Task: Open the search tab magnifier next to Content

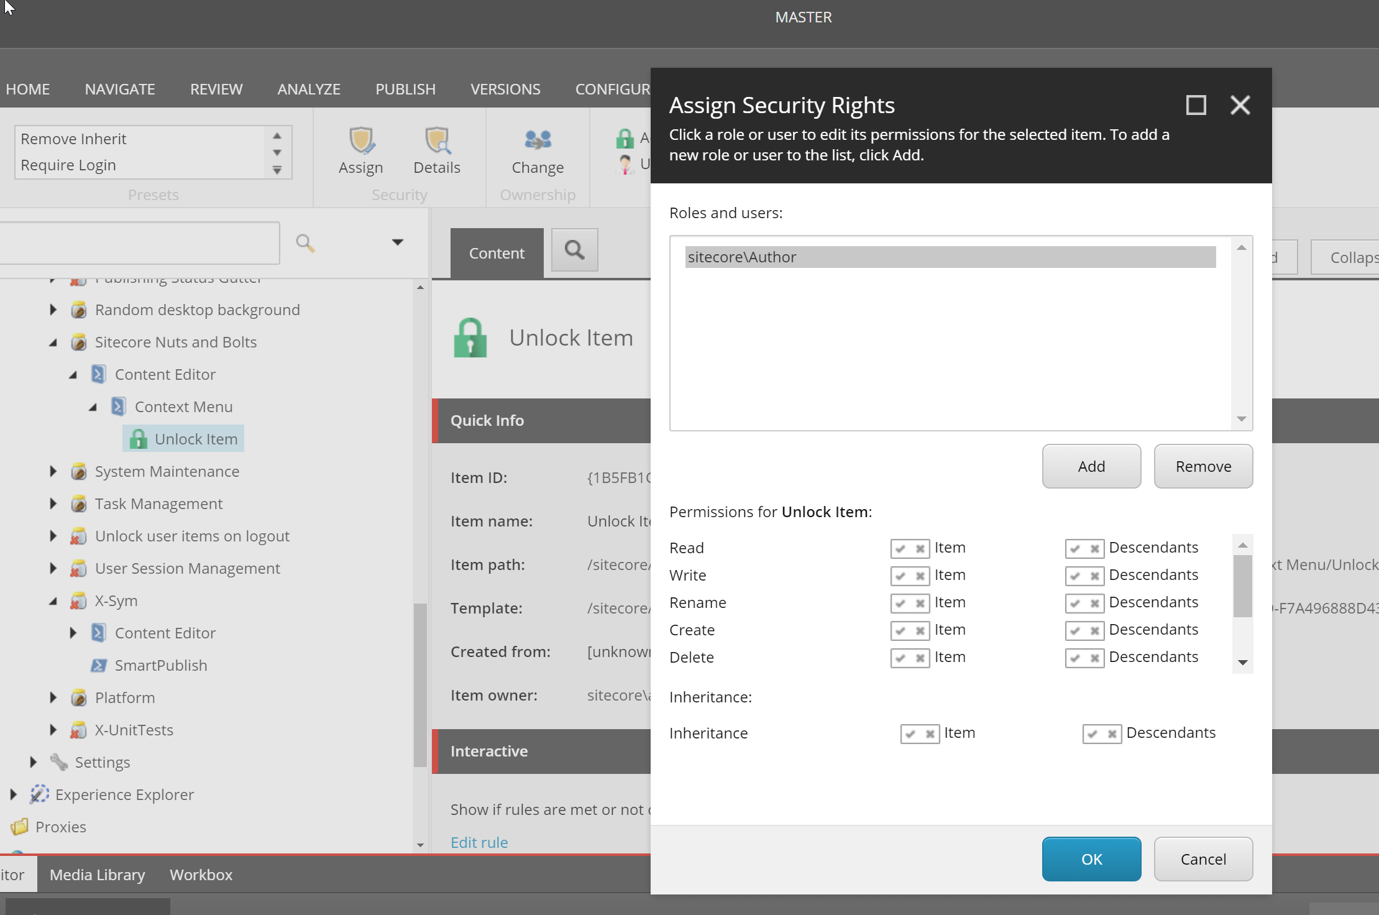Action: [575, 250]
